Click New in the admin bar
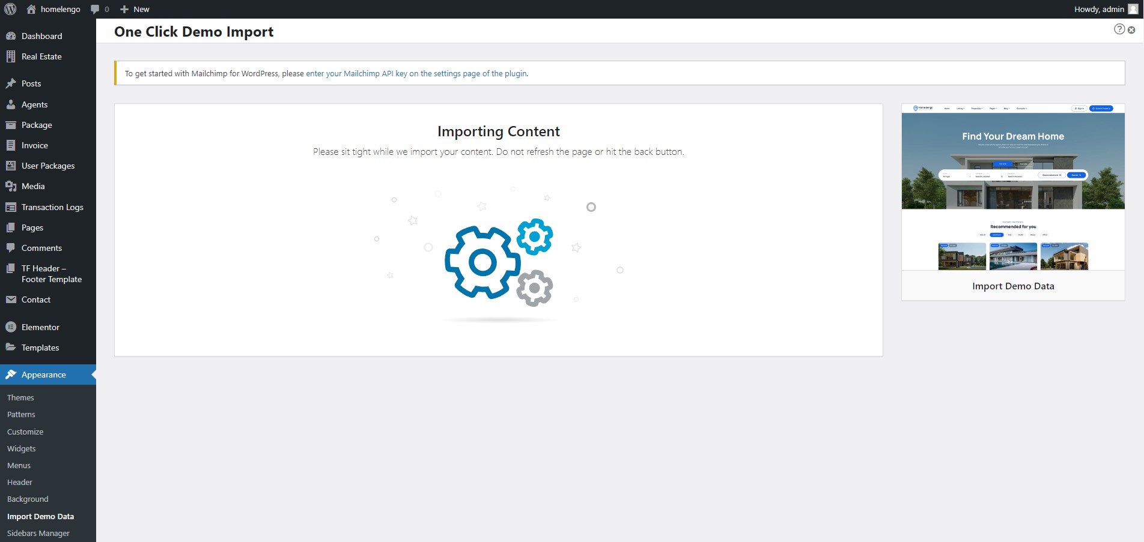Image resolution: width=1144 pixels, height=542 pixels. (141, 9)
